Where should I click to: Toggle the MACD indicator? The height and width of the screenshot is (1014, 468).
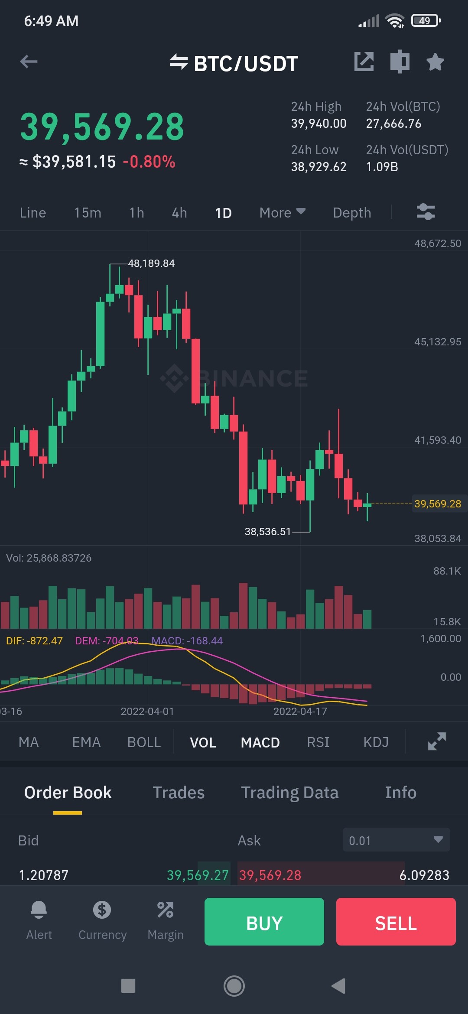coord(260,742)
